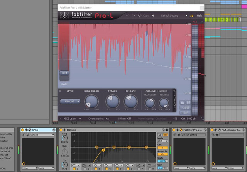The height and width of the screenshot is (172, 247).
Task: Open the Pro-L Help menu
Action: click(x=199, y=15)
